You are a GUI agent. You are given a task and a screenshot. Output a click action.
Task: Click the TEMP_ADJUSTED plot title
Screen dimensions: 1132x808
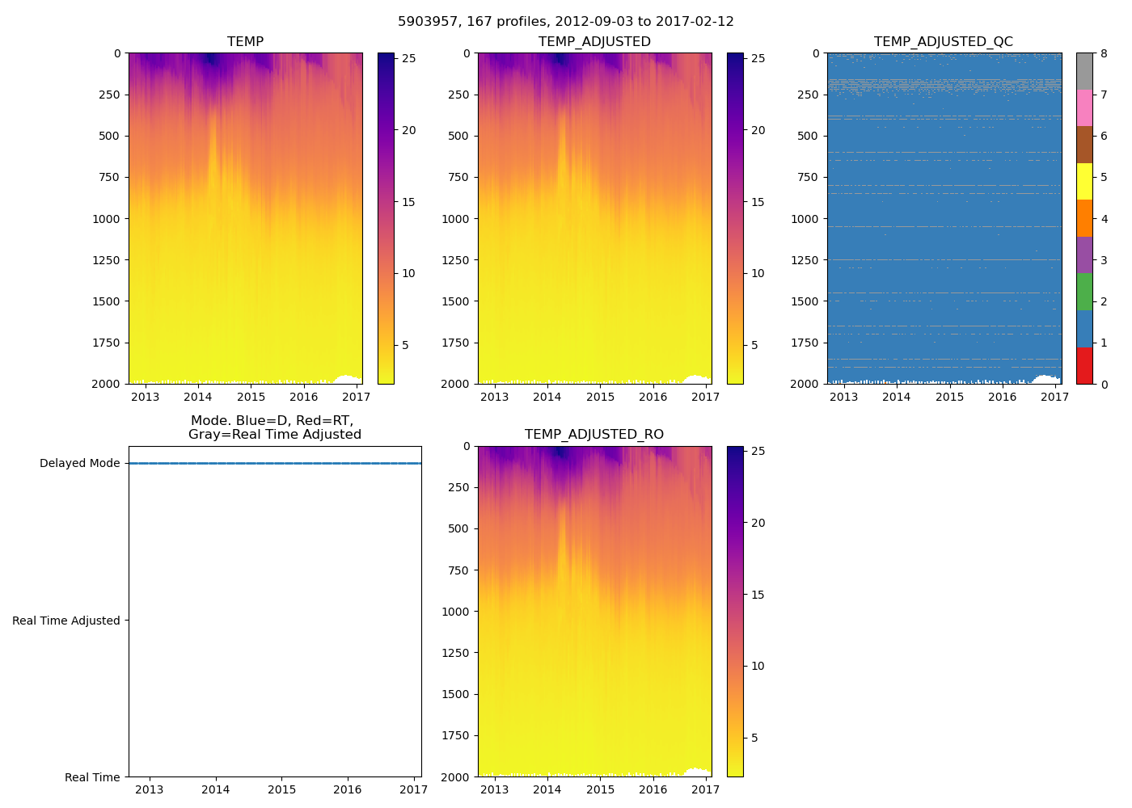[593, 42]
